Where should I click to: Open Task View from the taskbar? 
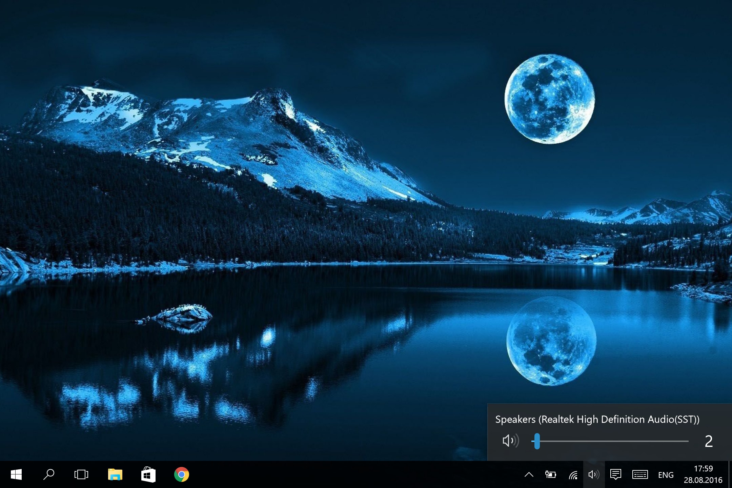pos(81,474)
